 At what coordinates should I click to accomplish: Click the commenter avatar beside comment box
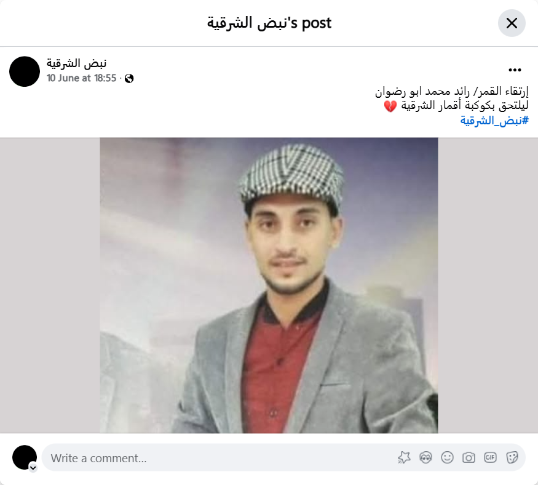[25, 457]
